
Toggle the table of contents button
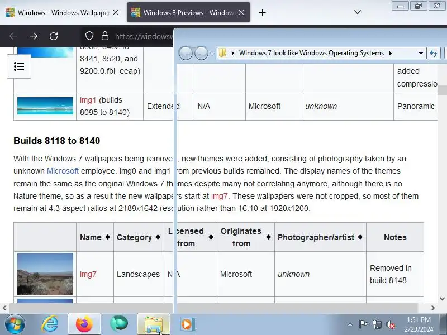19,66
